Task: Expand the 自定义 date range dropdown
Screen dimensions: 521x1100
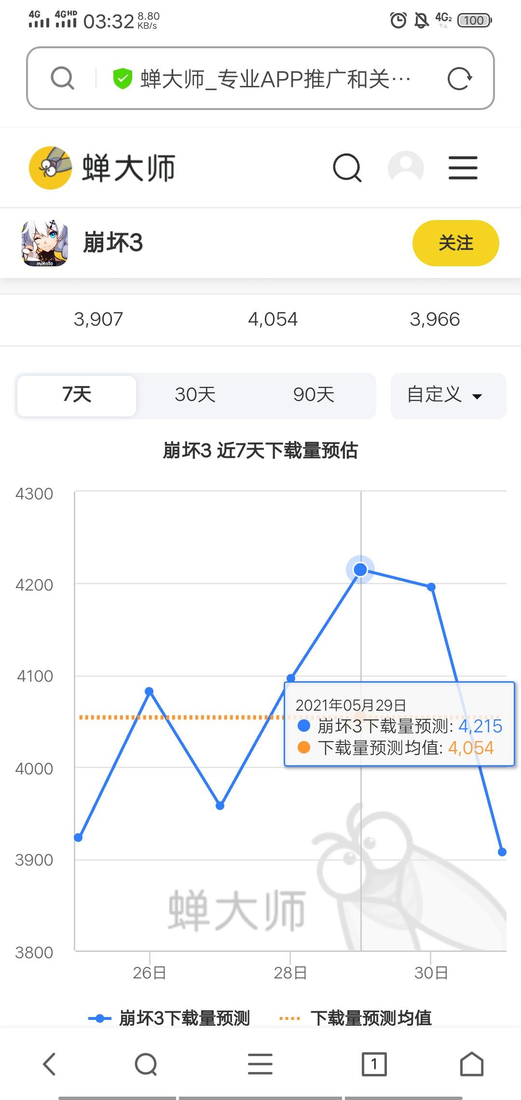Action: tap(448, 396)
